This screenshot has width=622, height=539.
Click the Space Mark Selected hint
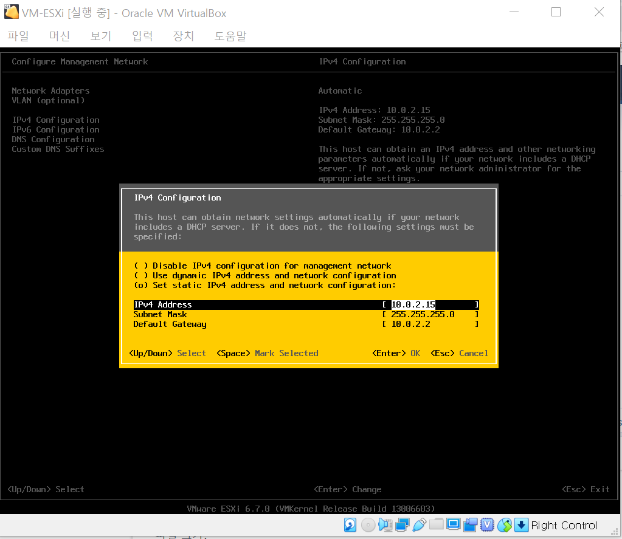pos(268,353)
